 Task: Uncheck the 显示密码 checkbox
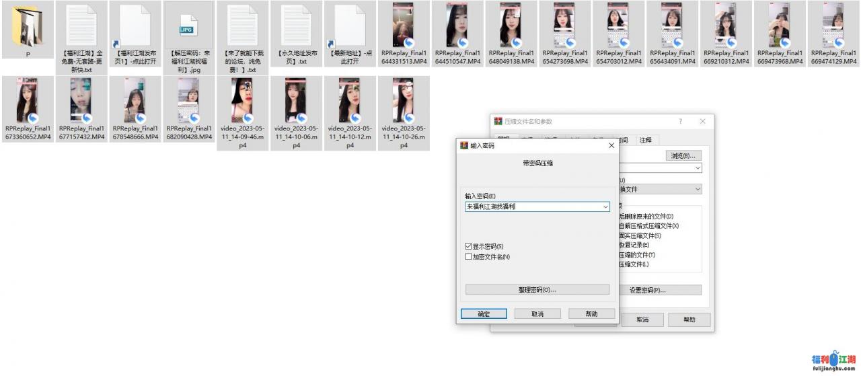click(469, 247)
